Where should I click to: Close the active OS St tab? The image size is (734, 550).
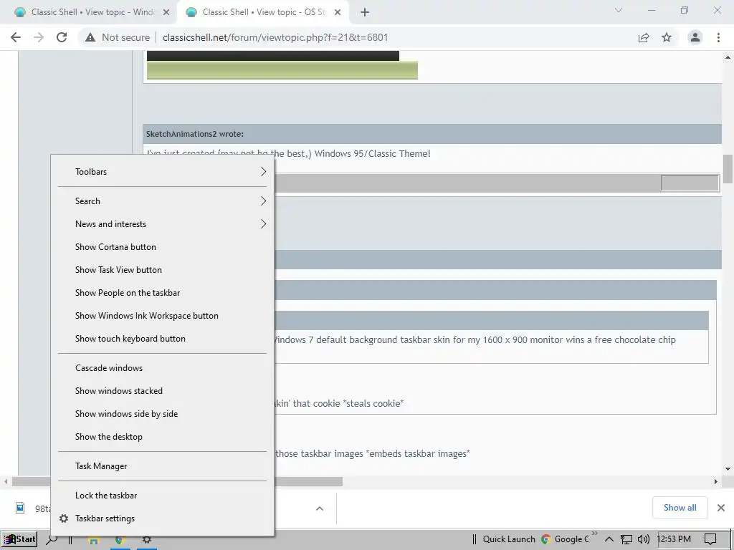point(338,12)
